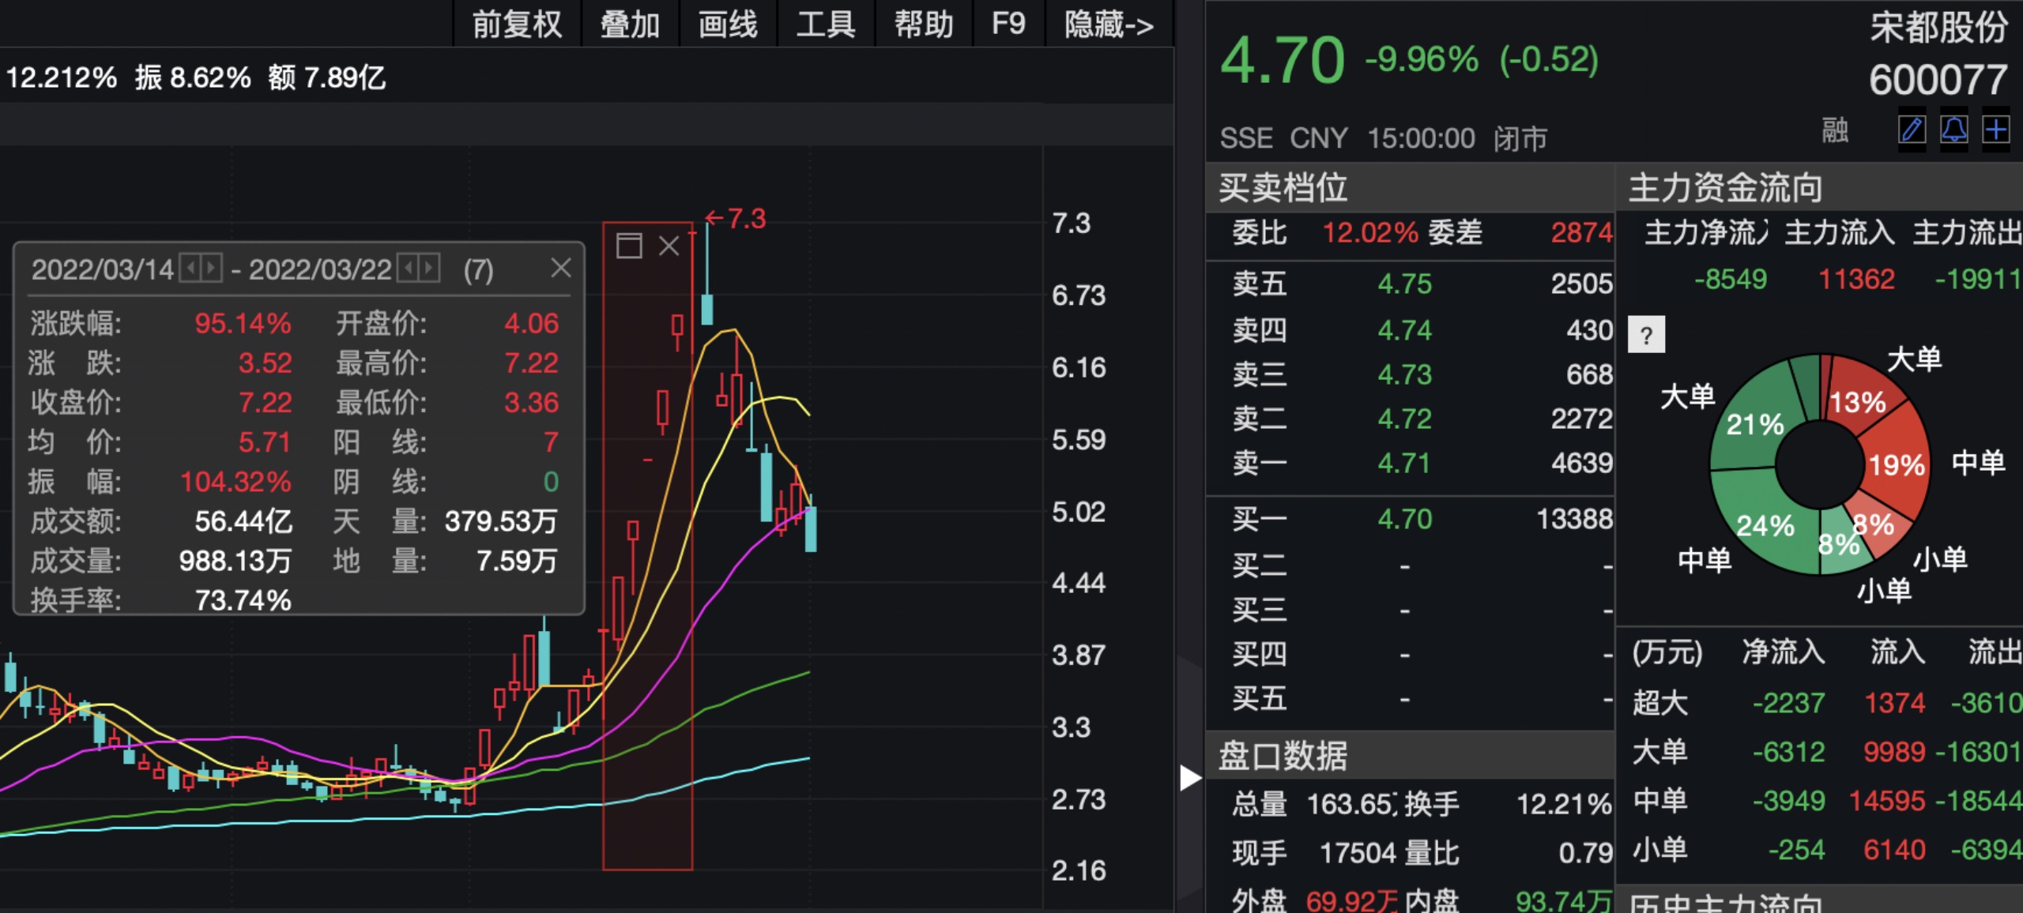Screen dimensions: 2023x913
Task: Add stock to watchlist with plus icon
Action: [1996, 130]
